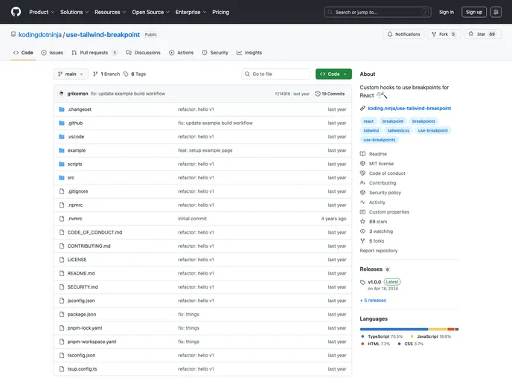Open the koding.ninja/use-tailwind-breakpoint website link

(409, 109)
